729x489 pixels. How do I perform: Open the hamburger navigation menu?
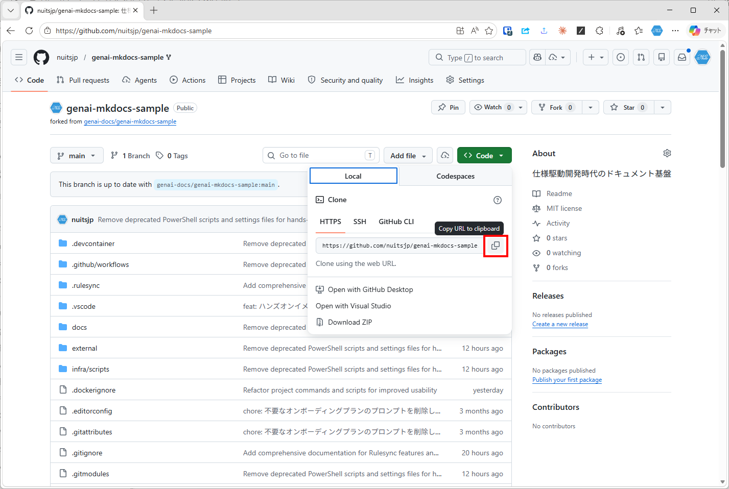[x=19, y=57]
